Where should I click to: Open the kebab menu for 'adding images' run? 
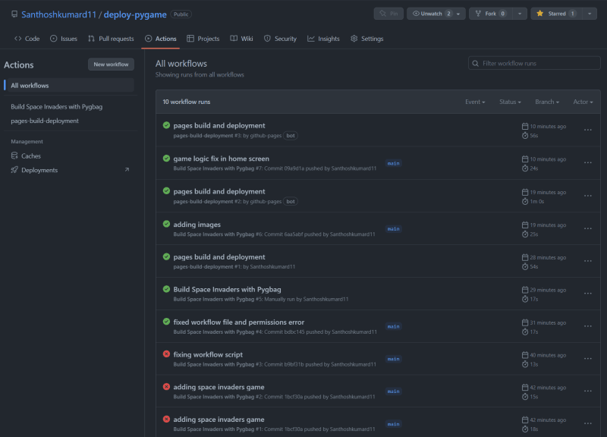587,229
